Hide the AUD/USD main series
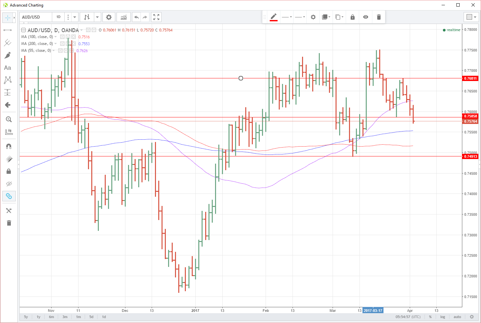 [88, 30]
